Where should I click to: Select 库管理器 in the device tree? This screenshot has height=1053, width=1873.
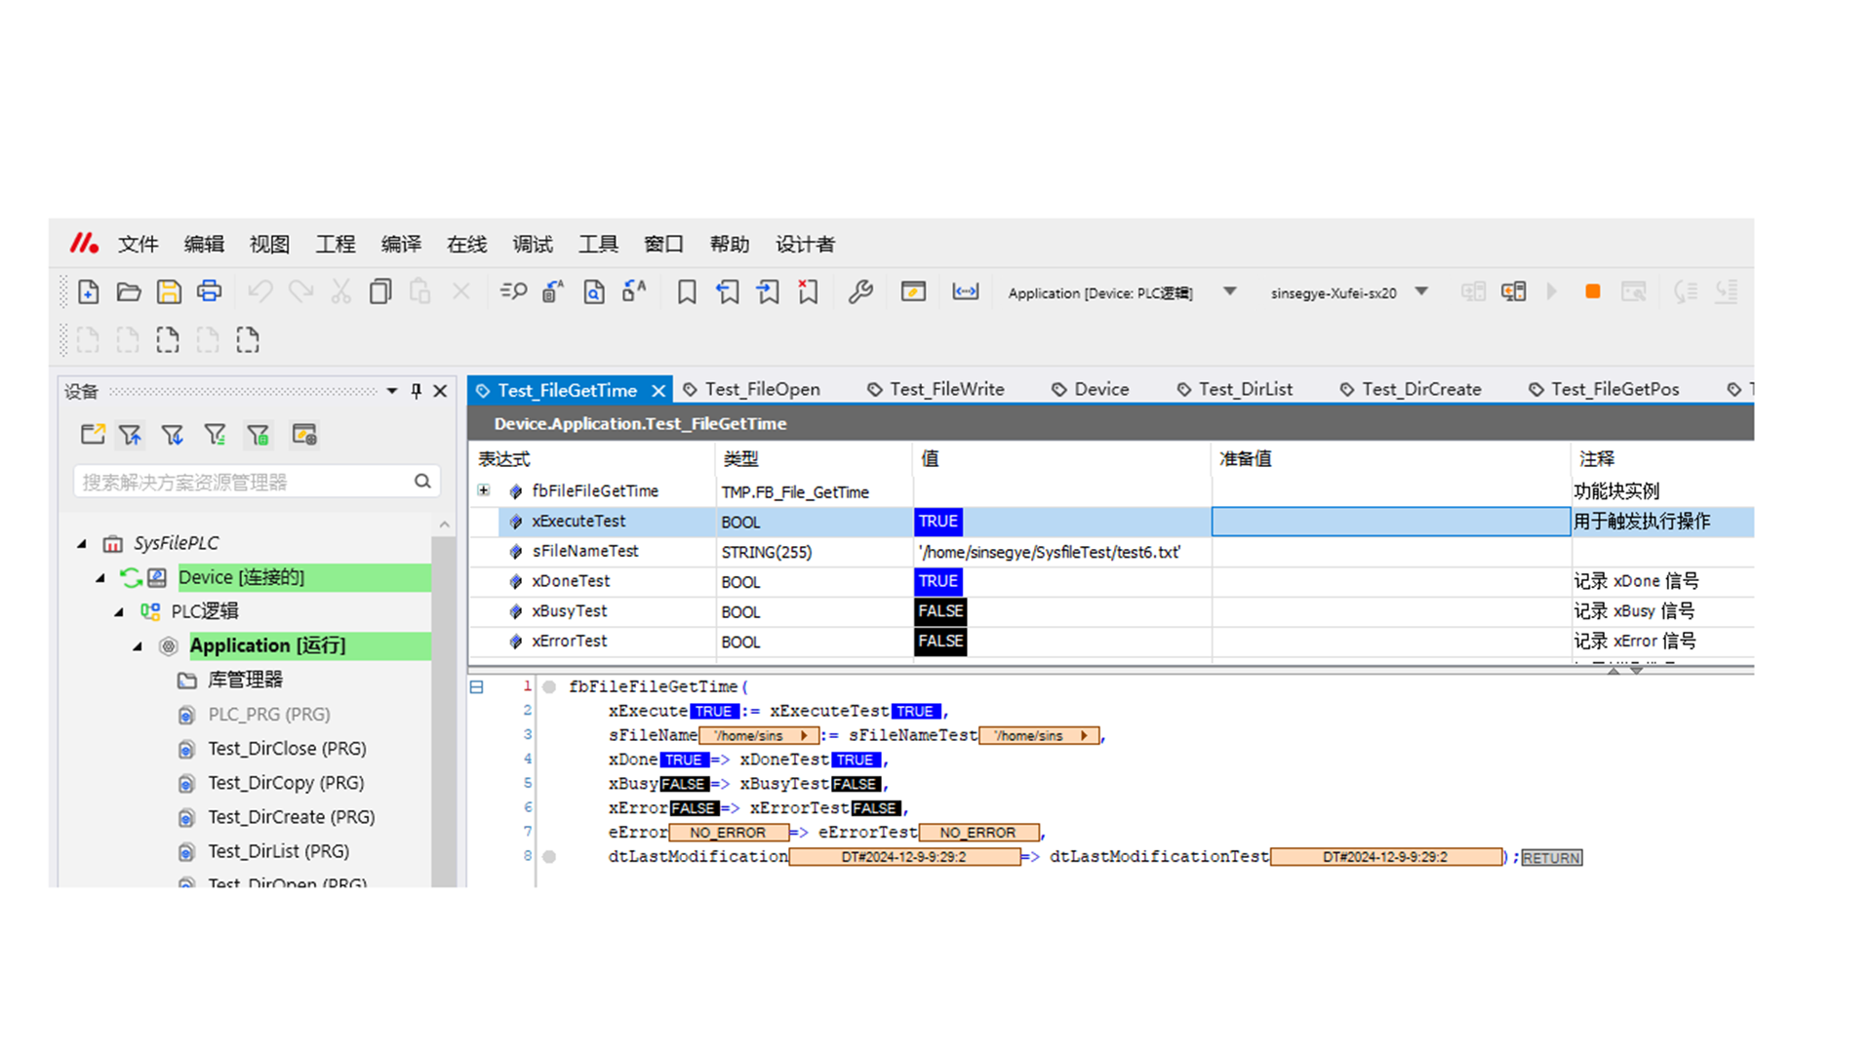click(245, 680)
